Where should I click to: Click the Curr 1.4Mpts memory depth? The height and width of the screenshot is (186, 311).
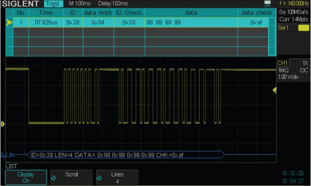pyautogui.click(x=294, y=19)
